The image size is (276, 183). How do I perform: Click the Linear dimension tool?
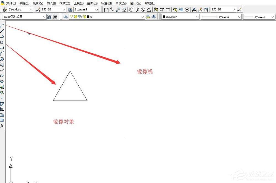click(x=106, y=9)
